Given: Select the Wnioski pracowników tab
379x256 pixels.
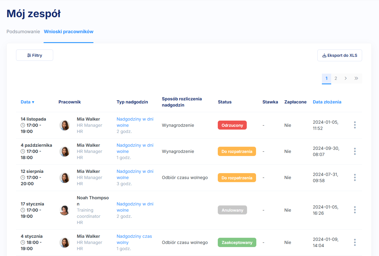Looking at the screenshot, I should point(69,32).
